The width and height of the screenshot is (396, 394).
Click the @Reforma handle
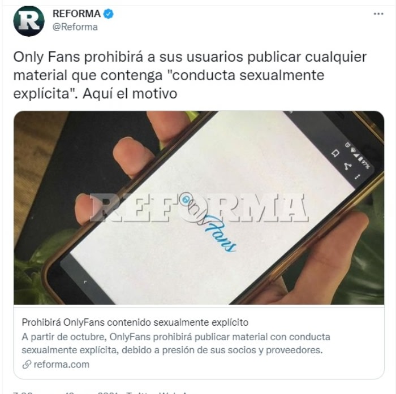(x=75, y=27)
